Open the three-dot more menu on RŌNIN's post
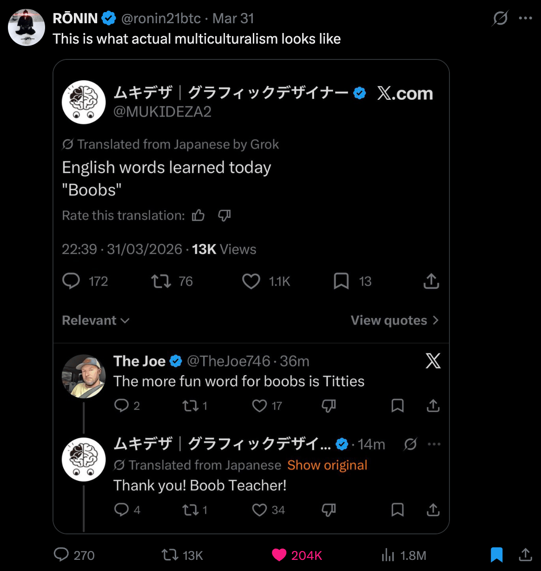 (x=525, y=19)
